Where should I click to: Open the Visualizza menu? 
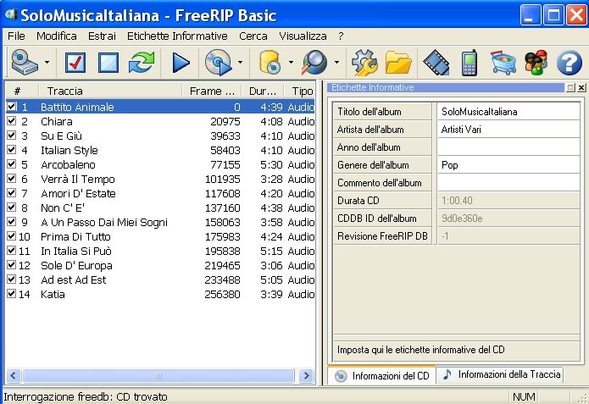(x=303, y=36)
